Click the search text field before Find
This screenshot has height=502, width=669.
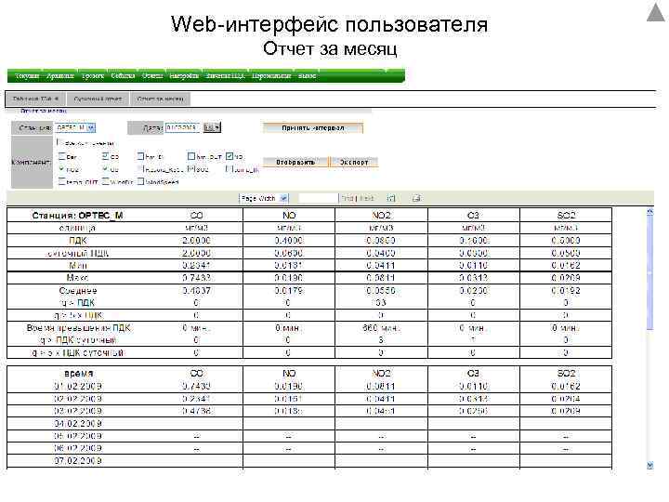(x=319, y=198)
